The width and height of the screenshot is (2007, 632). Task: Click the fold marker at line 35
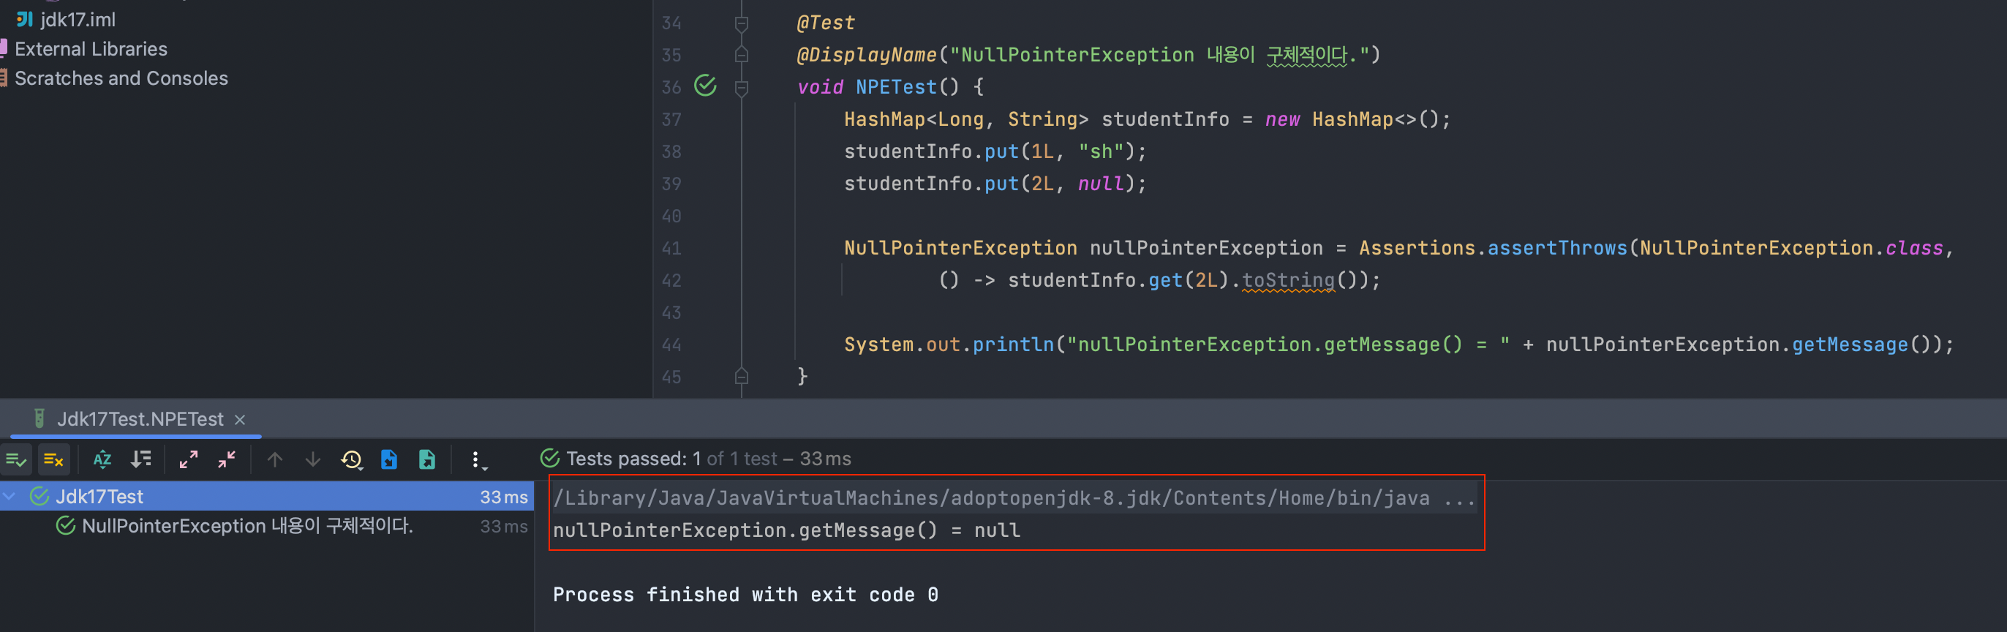click(x=742, y=56)
